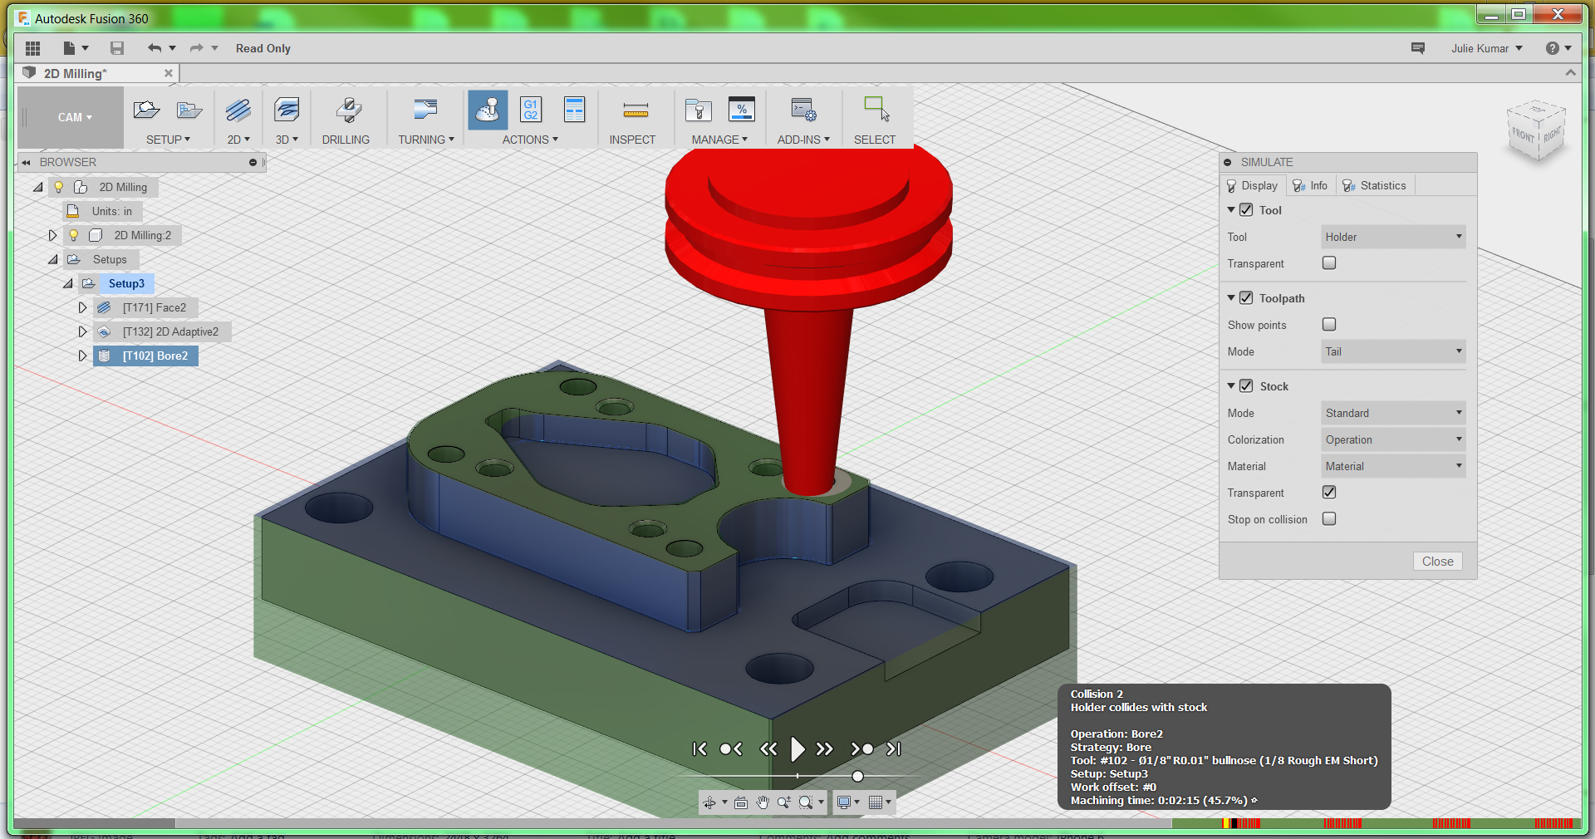
Task: Open the ACTIONS menu
Action: pyautogui.click(x=530, y=140)
